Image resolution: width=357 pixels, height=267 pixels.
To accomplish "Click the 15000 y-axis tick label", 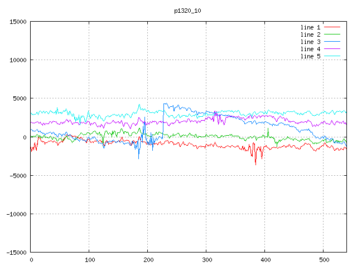I will (x=18, y=22).
